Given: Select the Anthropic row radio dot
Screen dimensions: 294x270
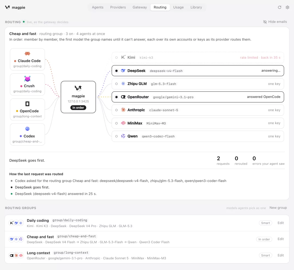Looking at the screenshot, I should [x=117, y=110].
